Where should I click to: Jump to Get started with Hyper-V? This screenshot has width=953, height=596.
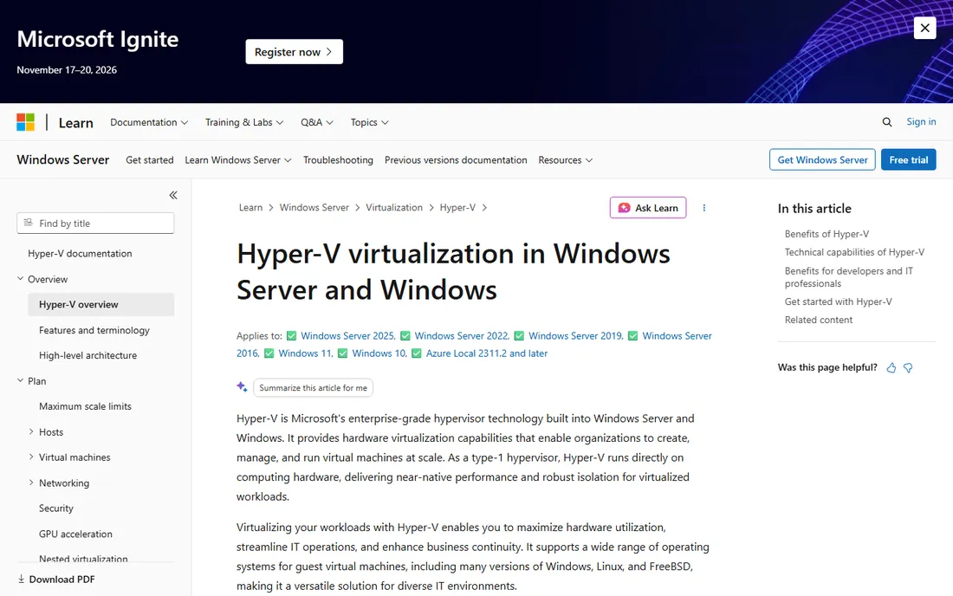pos(838,301)
